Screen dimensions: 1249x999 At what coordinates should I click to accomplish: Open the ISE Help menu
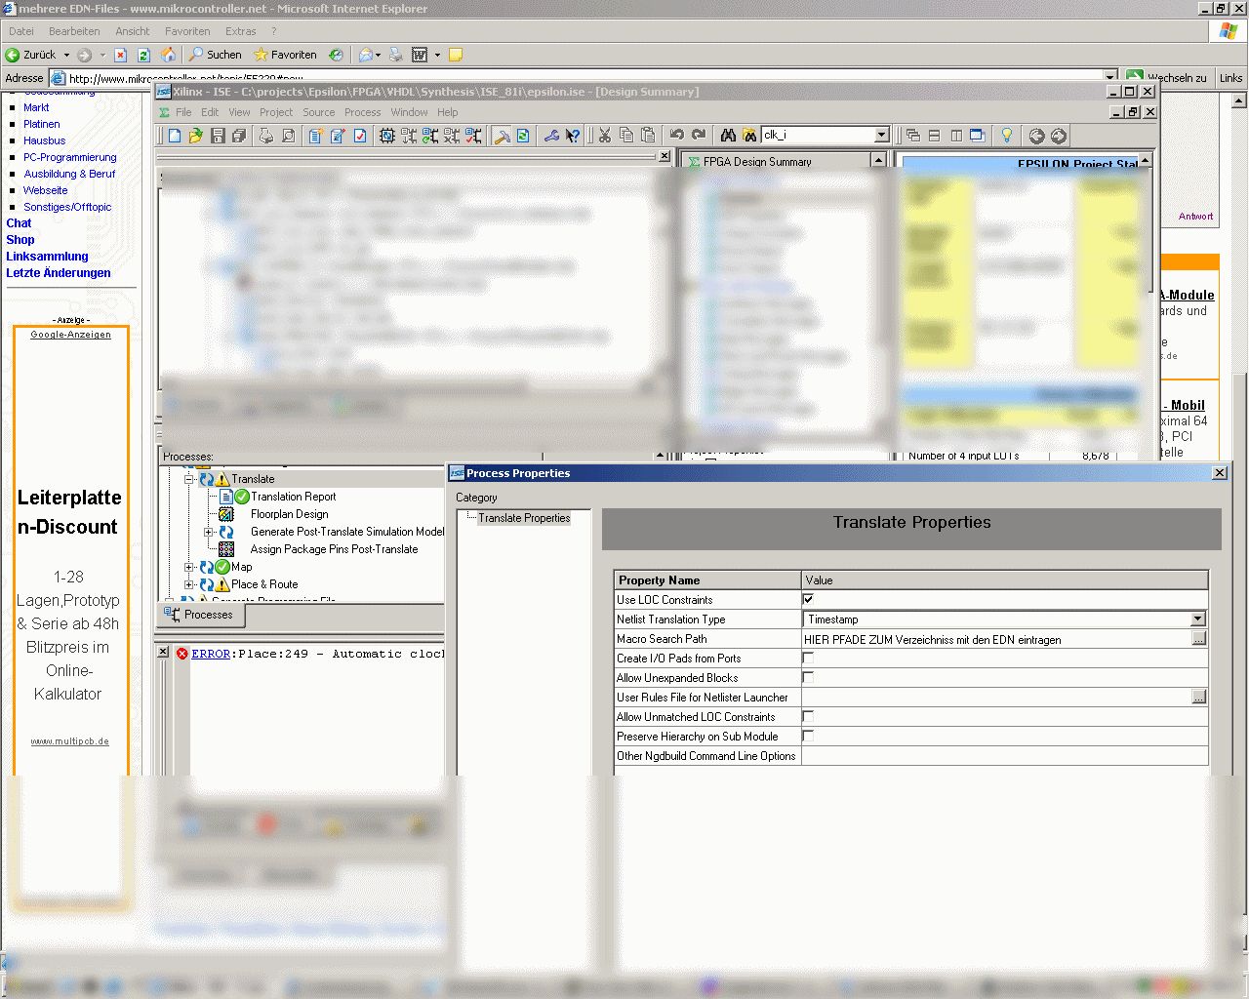[x=448, y=112]
